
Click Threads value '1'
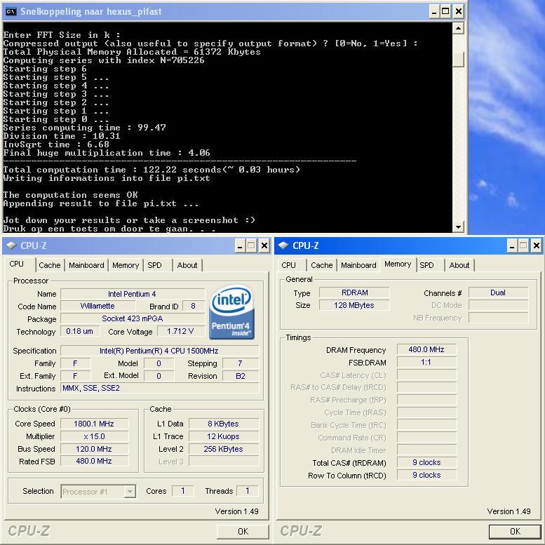[x=247, y=491]
